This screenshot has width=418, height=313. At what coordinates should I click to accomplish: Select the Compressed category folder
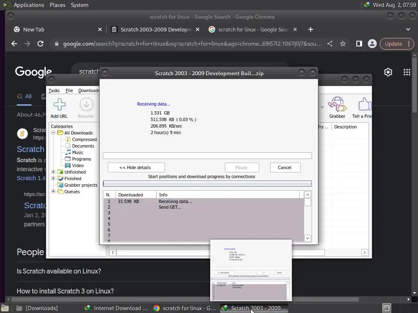click(x=84, y=139)
